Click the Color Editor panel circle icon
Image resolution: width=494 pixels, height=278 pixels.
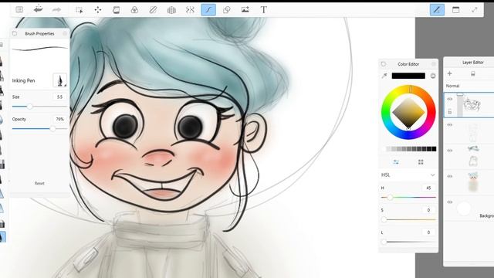pos(383,64)
